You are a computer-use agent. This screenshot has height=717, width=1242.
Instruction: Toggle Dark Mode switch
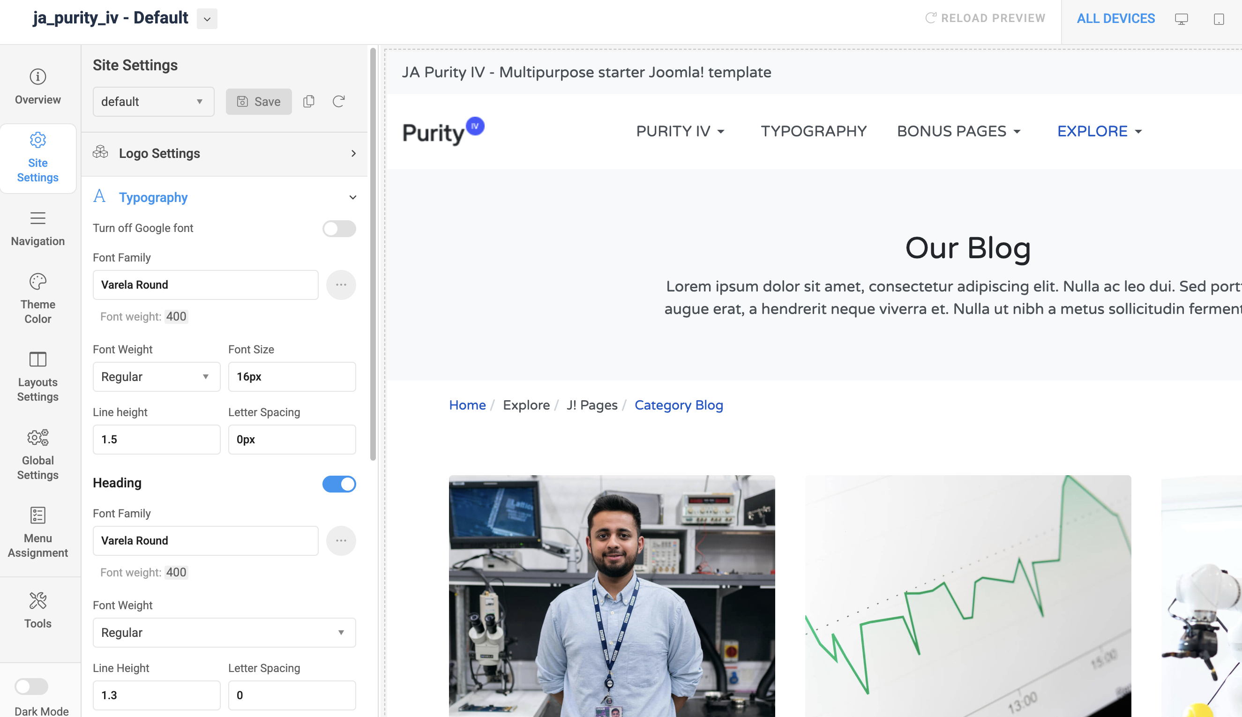coord(31,686)
